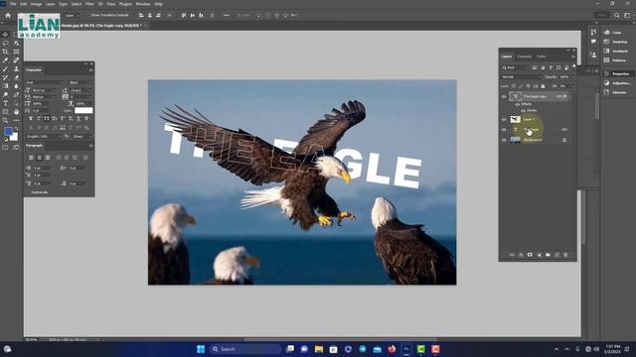The image size is (636, 357).
Task: Select the Lasso tool
Action: click(5, 43)
